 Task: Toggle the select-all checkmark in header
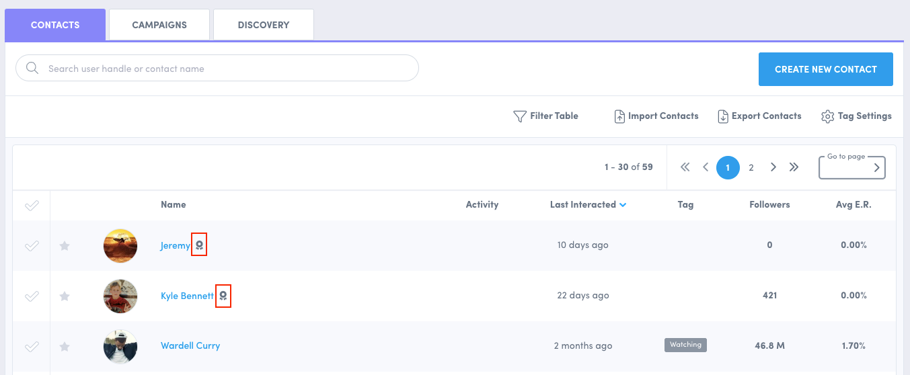click(32, 206)
